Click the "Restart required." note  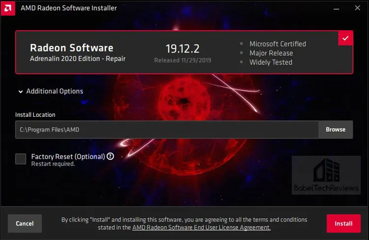point(53,164)
